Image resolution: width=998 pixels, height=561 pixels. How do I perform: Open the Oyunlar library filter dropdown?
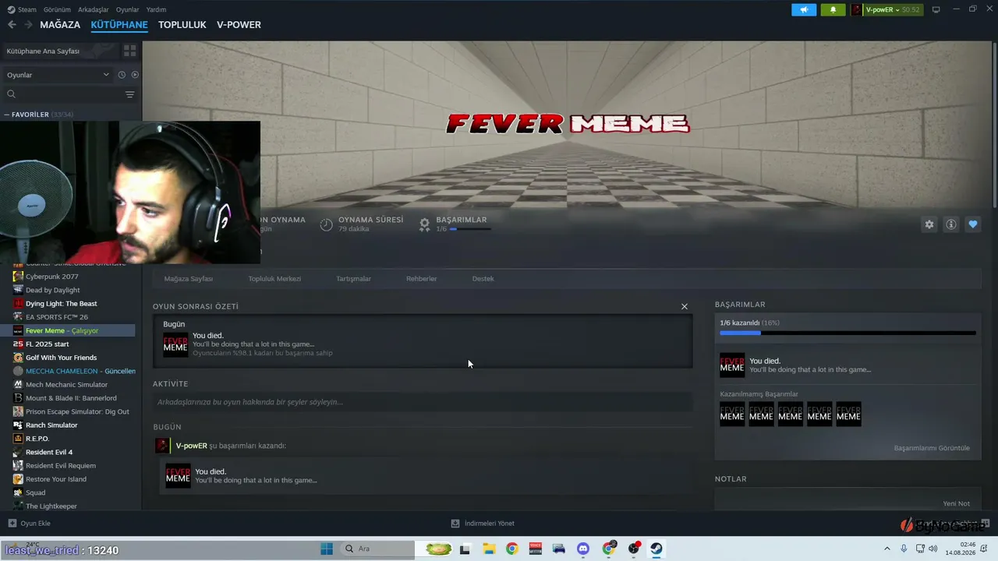tap(58, 75)
